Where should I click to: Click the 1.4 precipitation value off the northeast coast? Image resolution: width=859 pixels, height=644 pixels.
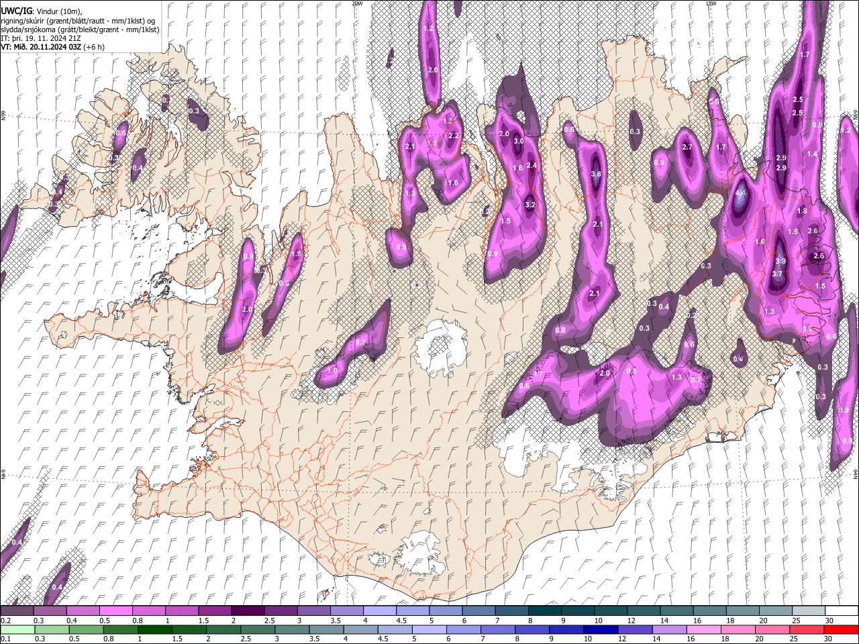tap(812, 154)
